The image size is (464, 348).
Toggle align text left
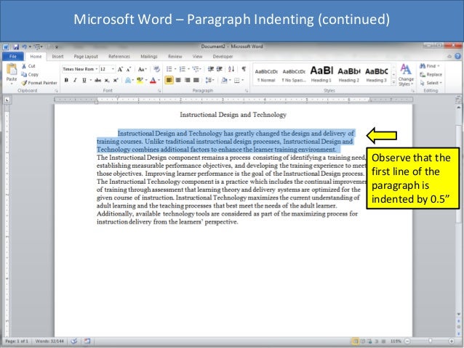169,80
